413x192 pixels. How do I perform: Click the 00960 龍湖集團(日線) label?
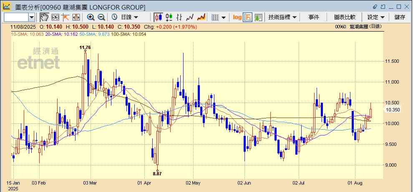(x=358, y=27)
